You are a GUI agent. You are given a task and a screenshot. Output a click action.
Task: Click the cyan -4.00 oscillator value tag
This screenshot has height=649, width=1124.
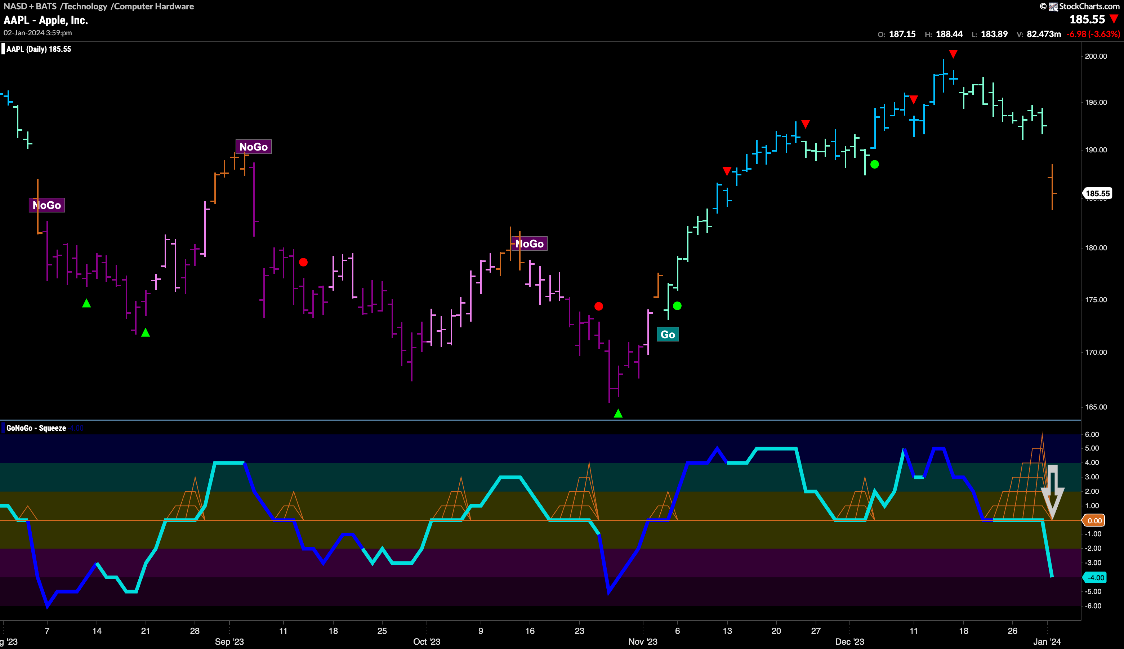[1094, 578]
